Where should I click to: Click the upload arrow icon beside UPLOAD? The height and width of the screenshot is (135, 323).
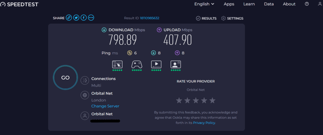click(159, 30)
